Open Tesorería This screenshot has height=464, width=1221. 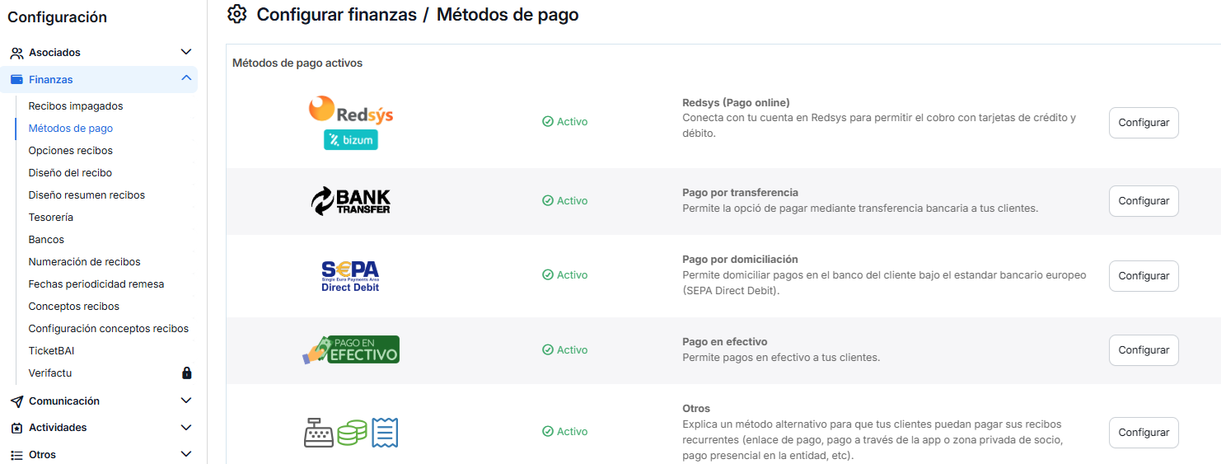pyautogui.click(x=51, y=218)
